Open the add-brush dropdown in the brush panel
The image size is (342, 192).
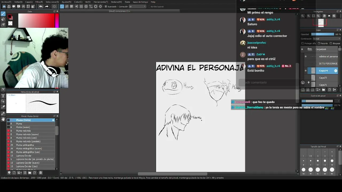click(x=21, y=173)
